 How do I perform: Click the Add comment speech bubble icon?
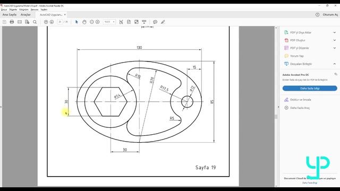coord(155,22)
